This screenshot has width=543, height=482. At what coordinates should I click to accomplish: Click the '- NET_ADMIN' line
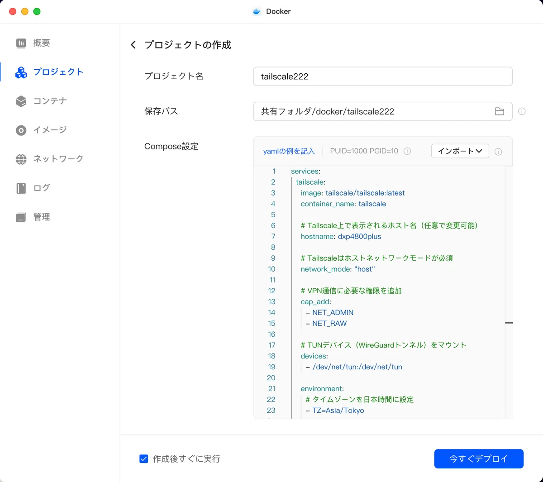329,312
